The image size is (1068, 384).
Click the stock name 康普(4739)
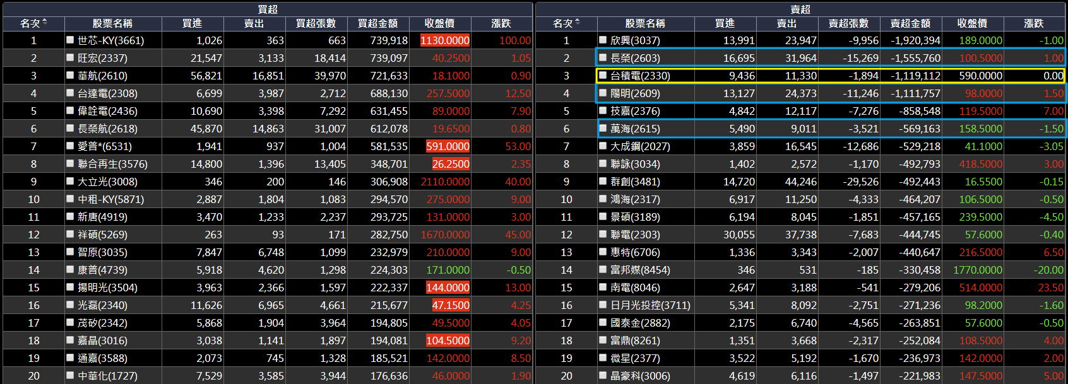pos(102,270)
